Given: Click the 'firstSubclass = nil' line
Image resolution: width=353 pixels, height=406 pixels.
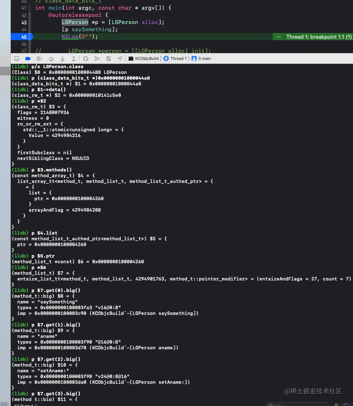Looking at the screenshot, I should click(44, 152).
